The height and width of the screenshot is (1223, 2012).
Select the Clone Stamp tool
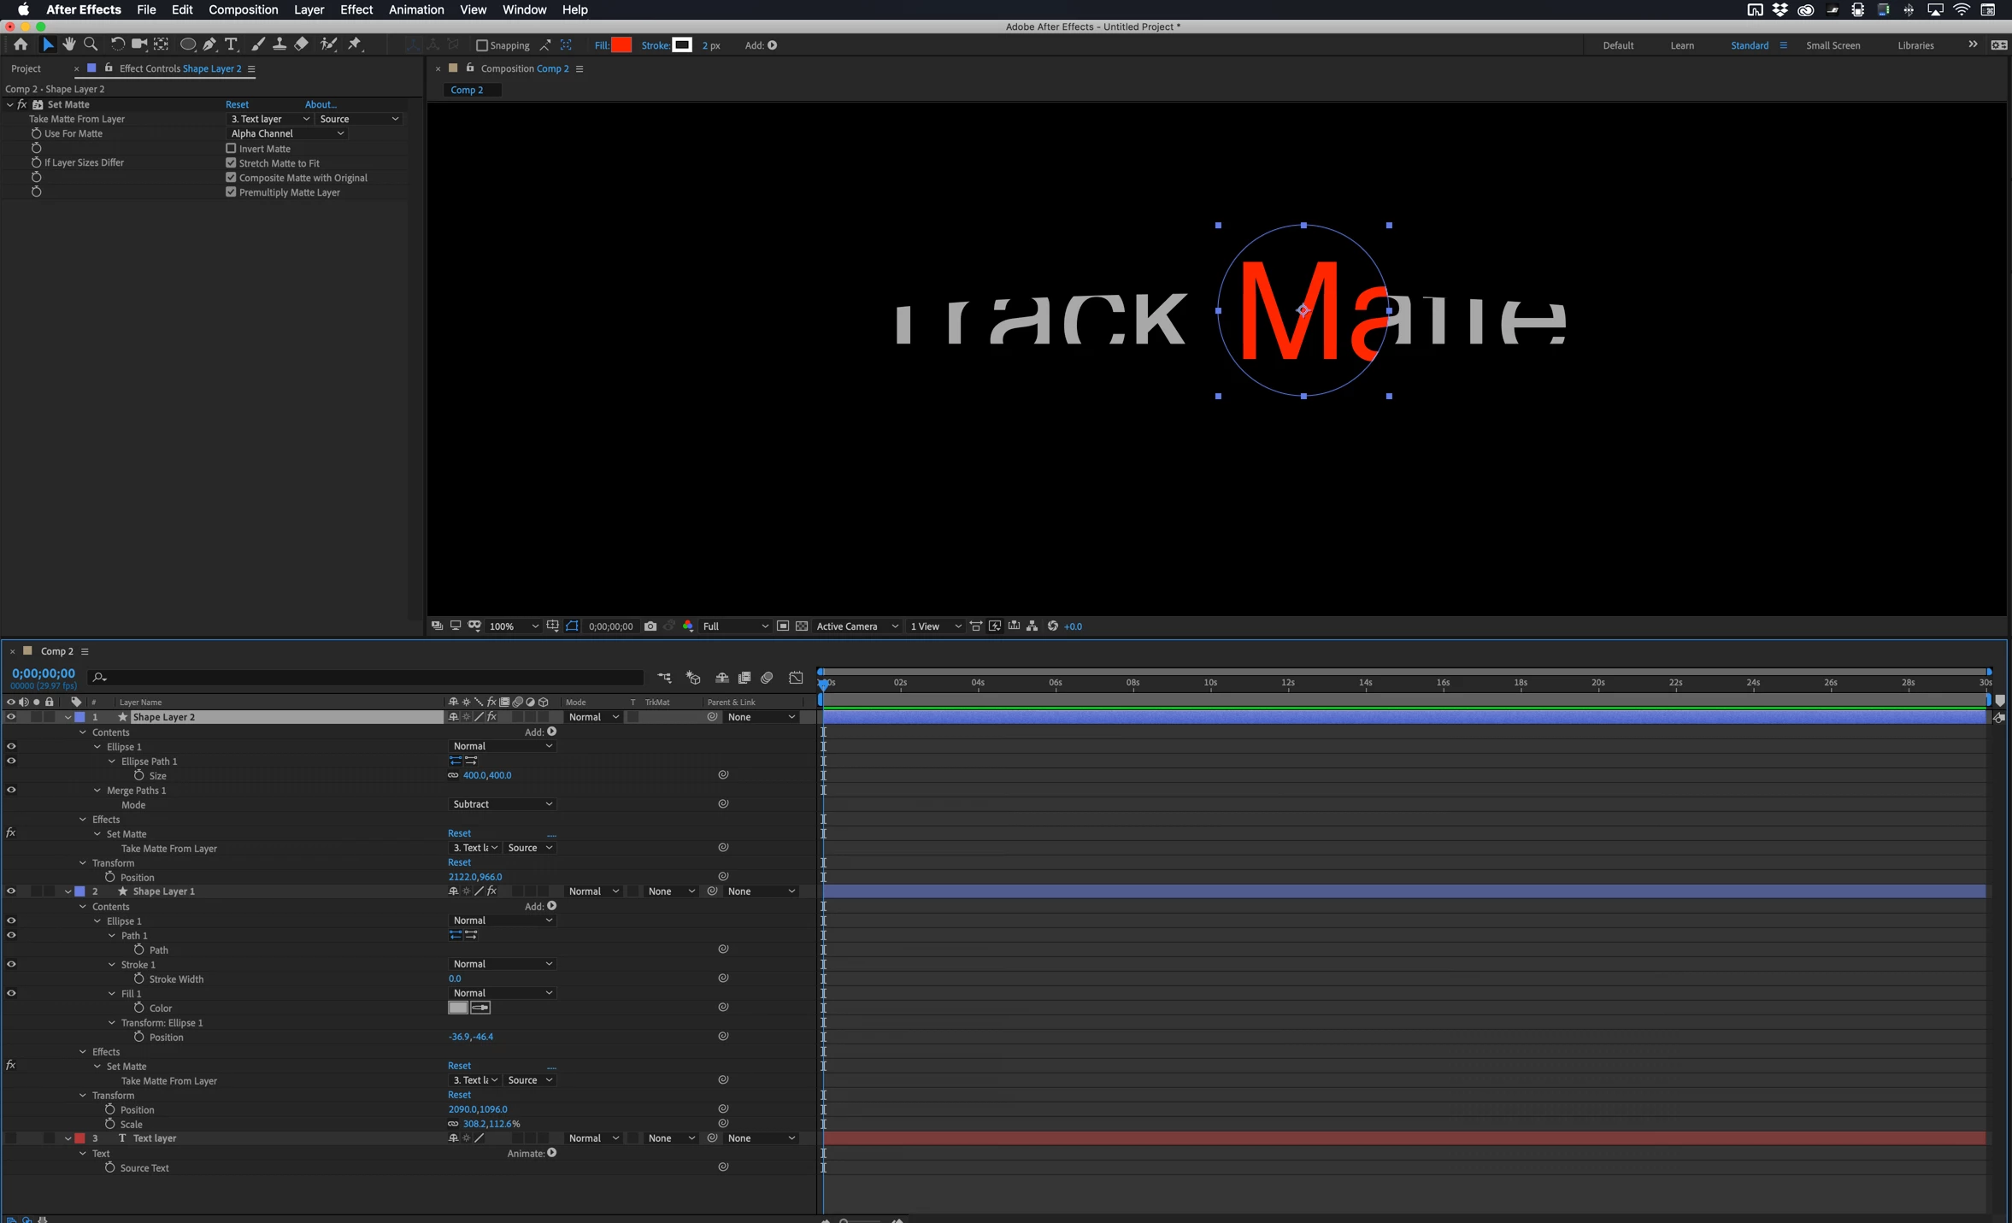point(279,44)
